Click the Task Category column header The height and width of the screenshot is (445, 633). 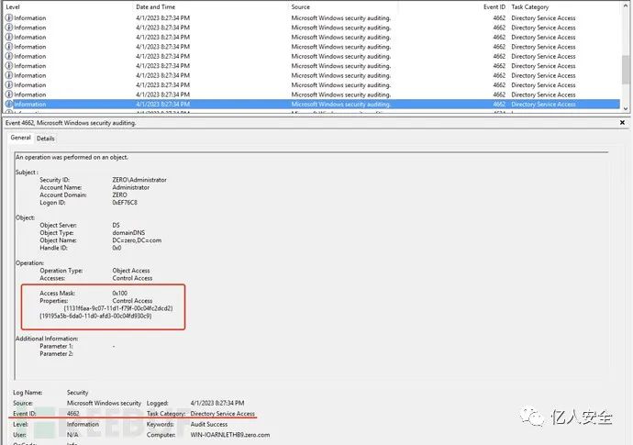[x=533, y=6]
